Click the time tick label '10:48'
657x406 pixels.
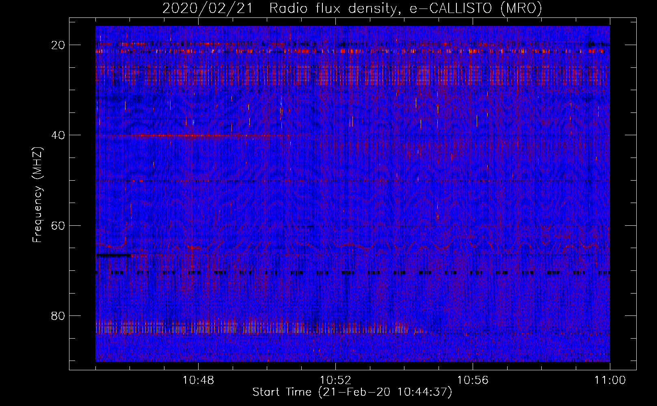199,380
